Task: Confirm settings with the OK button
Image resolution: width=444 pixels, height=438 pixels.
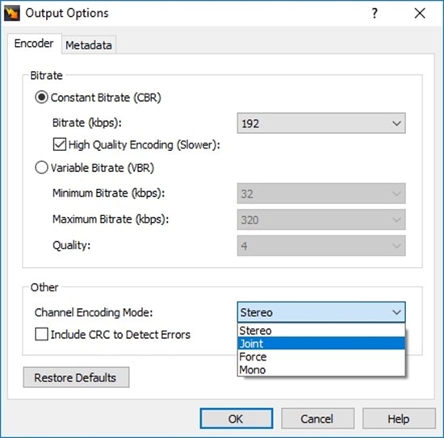Action: [x=237, y=419]
